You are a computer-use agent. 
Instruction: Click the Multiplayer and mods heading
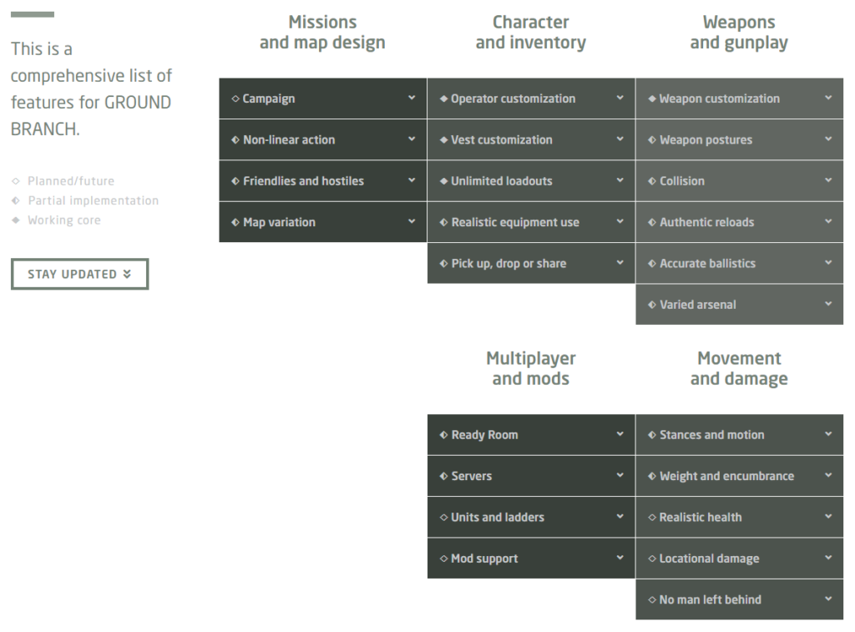point(530,369)
